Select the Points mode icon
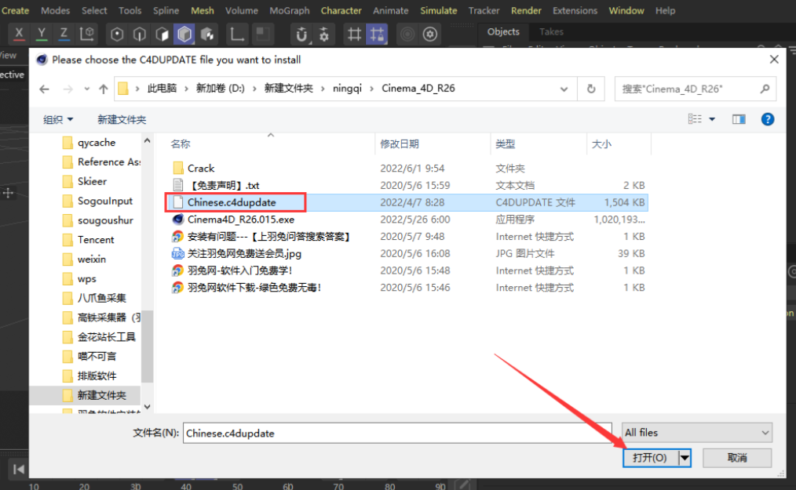This screenshot has height=490, width=796. (117, 34)
